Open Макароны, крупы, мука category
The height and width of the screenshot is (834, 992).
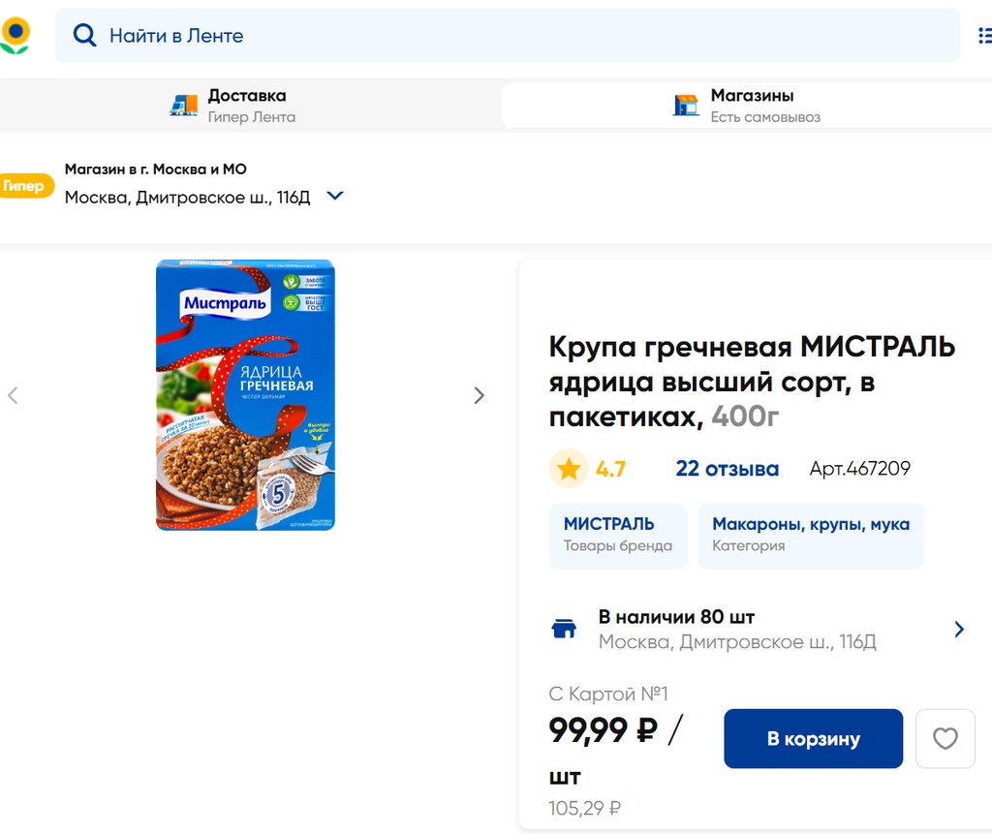[810, 535]
